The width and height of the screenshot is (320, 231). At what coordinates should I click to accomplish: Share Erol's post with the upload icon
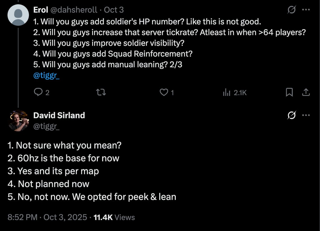(x=306, y=93)
